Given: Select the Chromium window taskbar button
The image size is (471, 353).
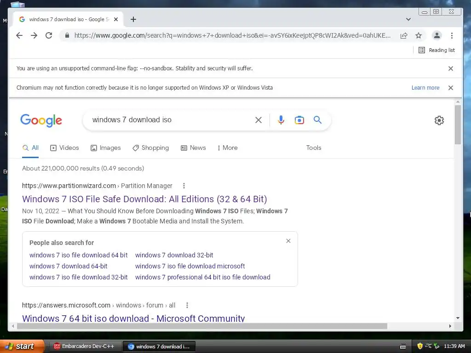Looking at the screenshot, I should coord(159,347).
